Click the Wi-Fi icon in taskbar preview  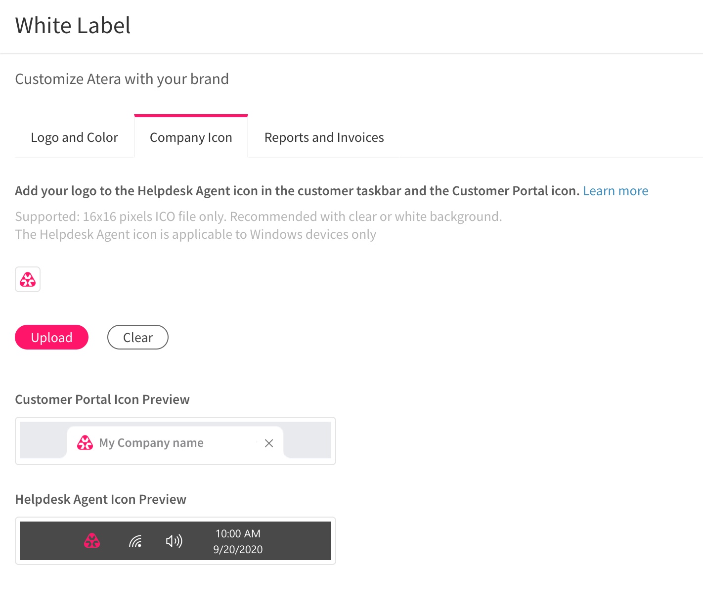click(135, 541)
